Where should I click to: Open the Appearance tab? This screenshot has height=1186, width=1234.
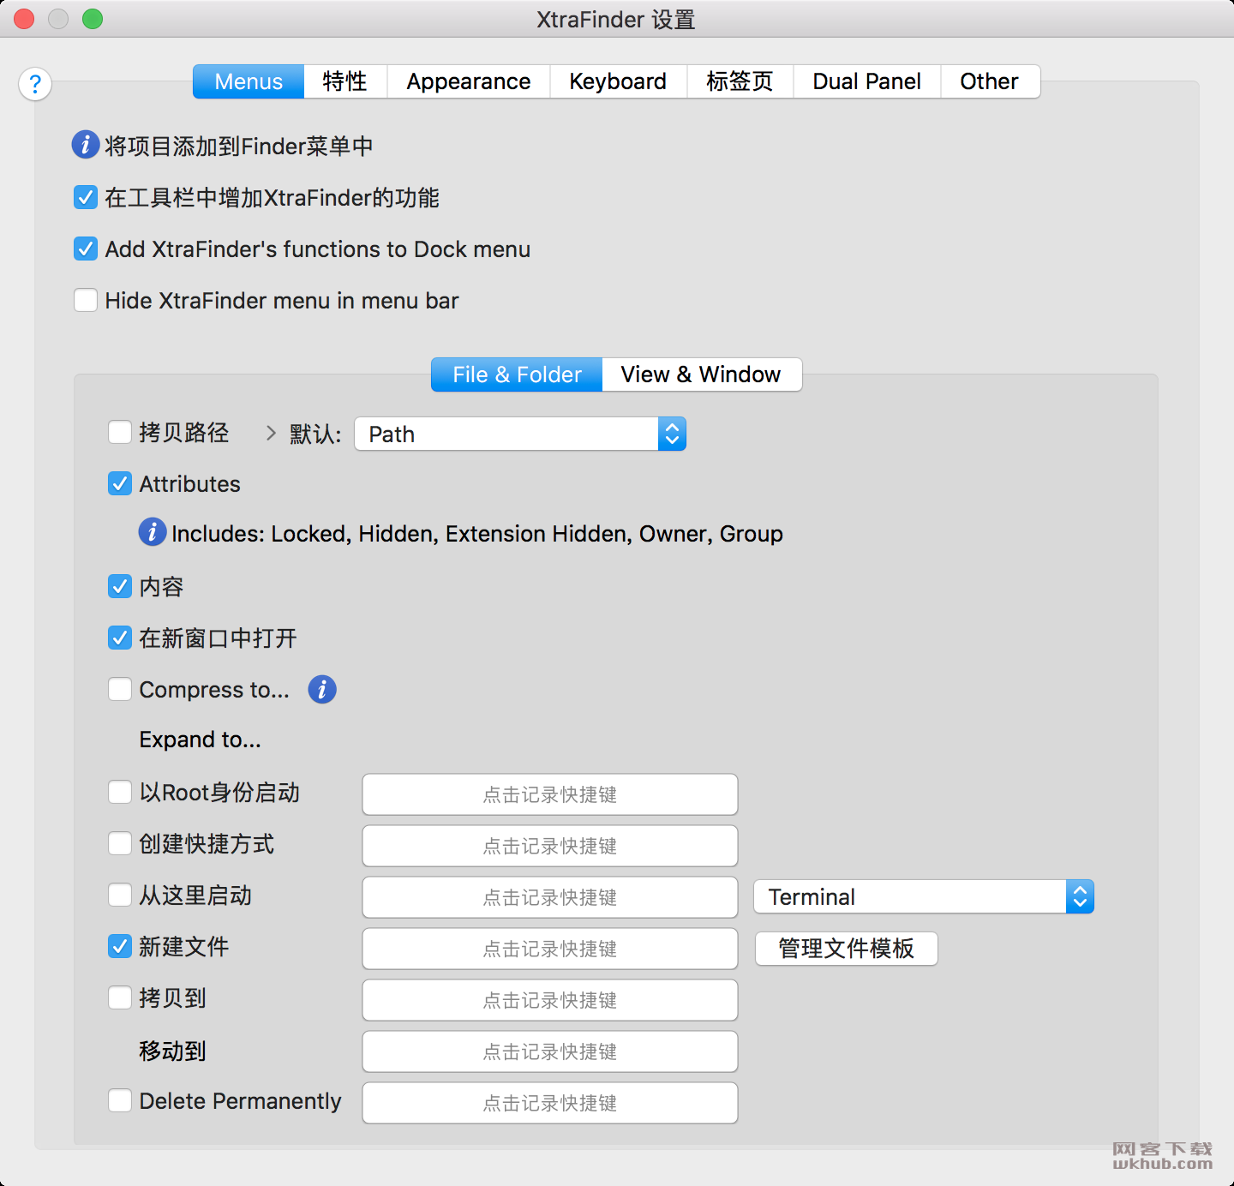pos(469,81)
